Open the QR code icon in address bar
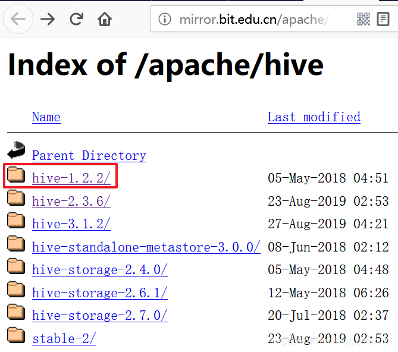 pos(363,19)
